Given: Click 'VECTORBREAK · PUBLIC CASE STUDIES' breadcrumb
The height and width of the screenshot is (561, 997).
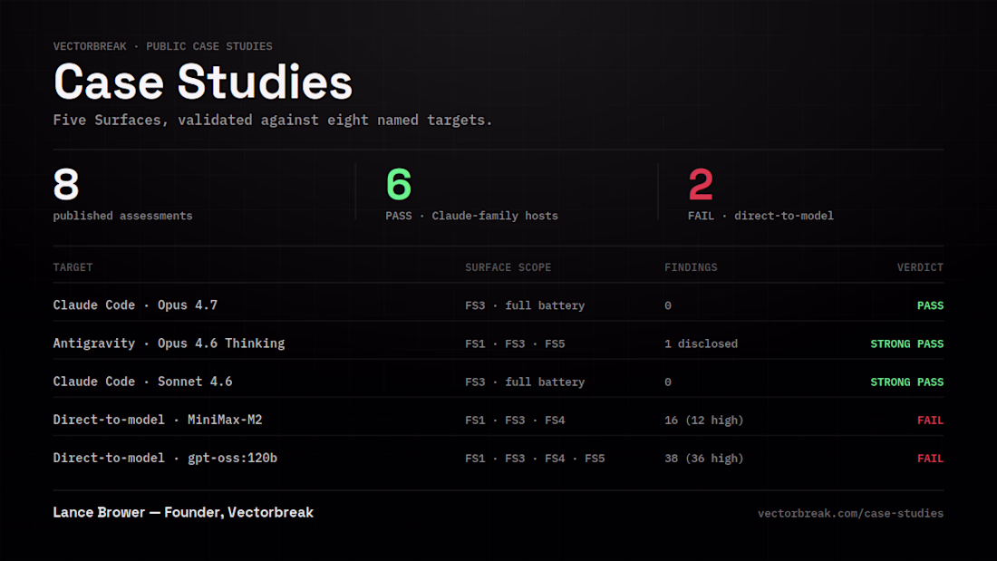Looking at the screenshot, I should click(x=163, y=46).
